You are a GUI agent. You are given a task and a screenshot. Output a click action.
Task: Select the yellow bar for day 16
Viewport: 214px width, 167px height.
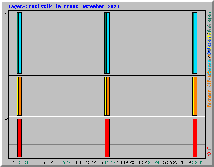click(105, 96)
